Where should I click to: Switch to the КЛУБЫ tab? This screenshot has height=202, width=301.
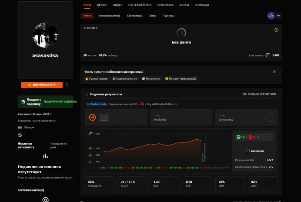click(x=184, y=5)
